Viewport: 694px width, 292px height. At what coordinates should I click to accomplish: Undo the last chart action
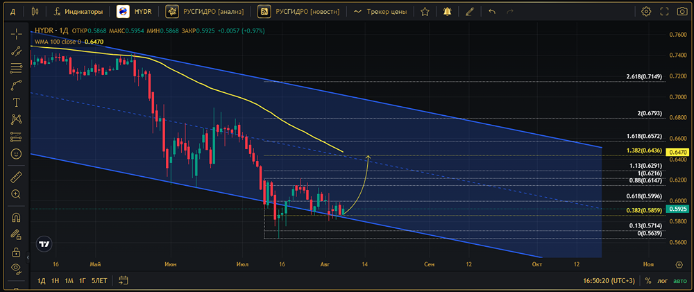[x=492, y=12]
